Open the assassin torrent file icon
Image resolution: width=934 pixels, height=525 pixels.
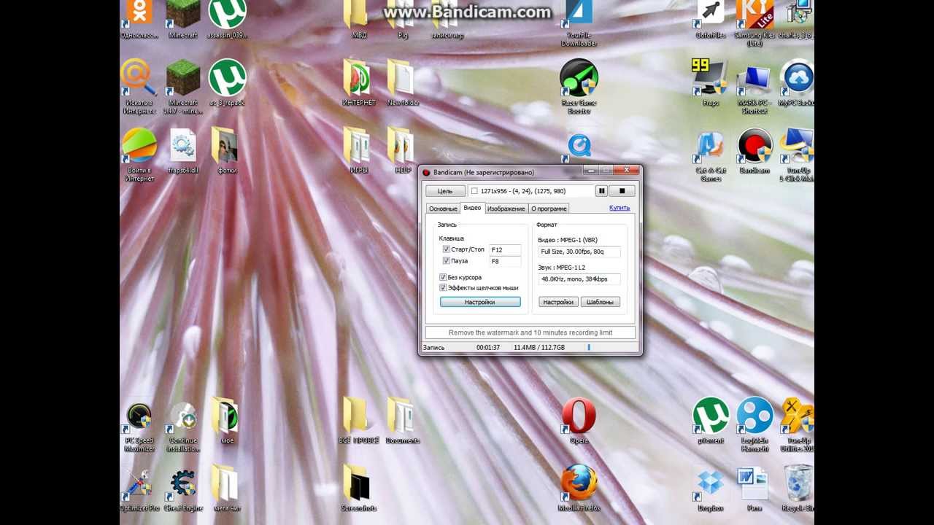click(227, 20)
